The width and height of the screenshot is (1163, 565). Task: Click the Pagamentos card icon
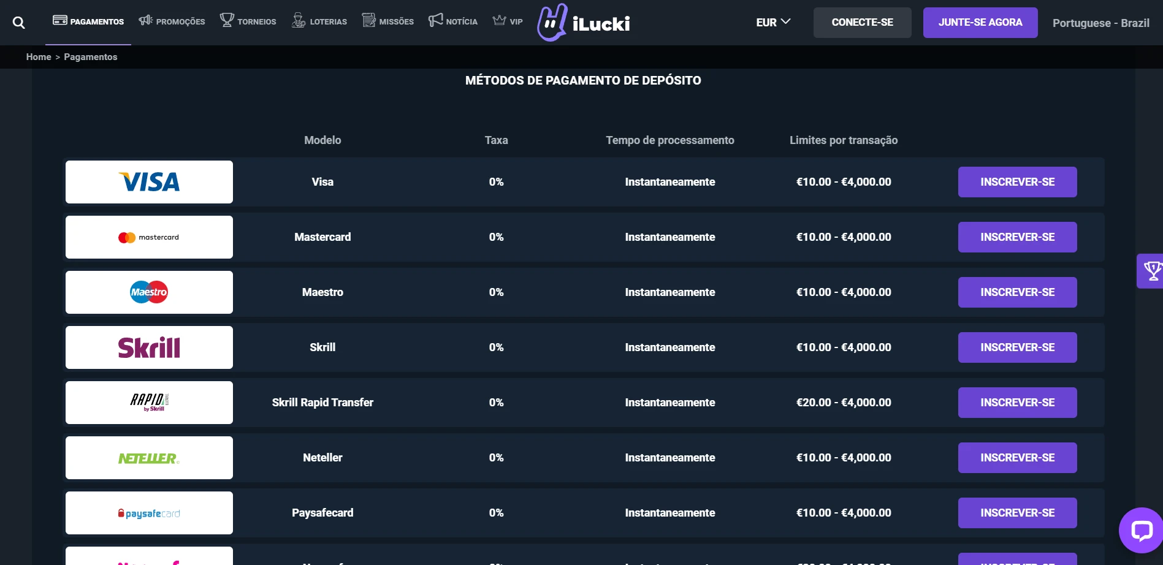click(x=59, y=20)
